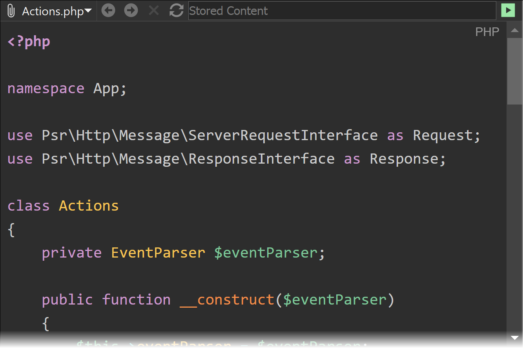Click the PHP language label

(x=487, y=32)
